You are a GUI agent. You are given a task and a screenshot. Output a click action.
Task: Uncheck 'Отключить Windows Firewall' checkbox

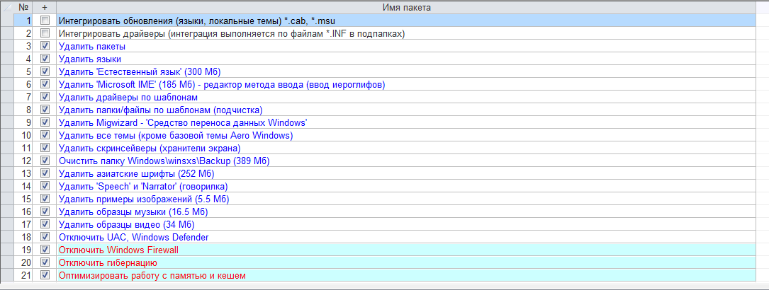(x=45, y=250)
